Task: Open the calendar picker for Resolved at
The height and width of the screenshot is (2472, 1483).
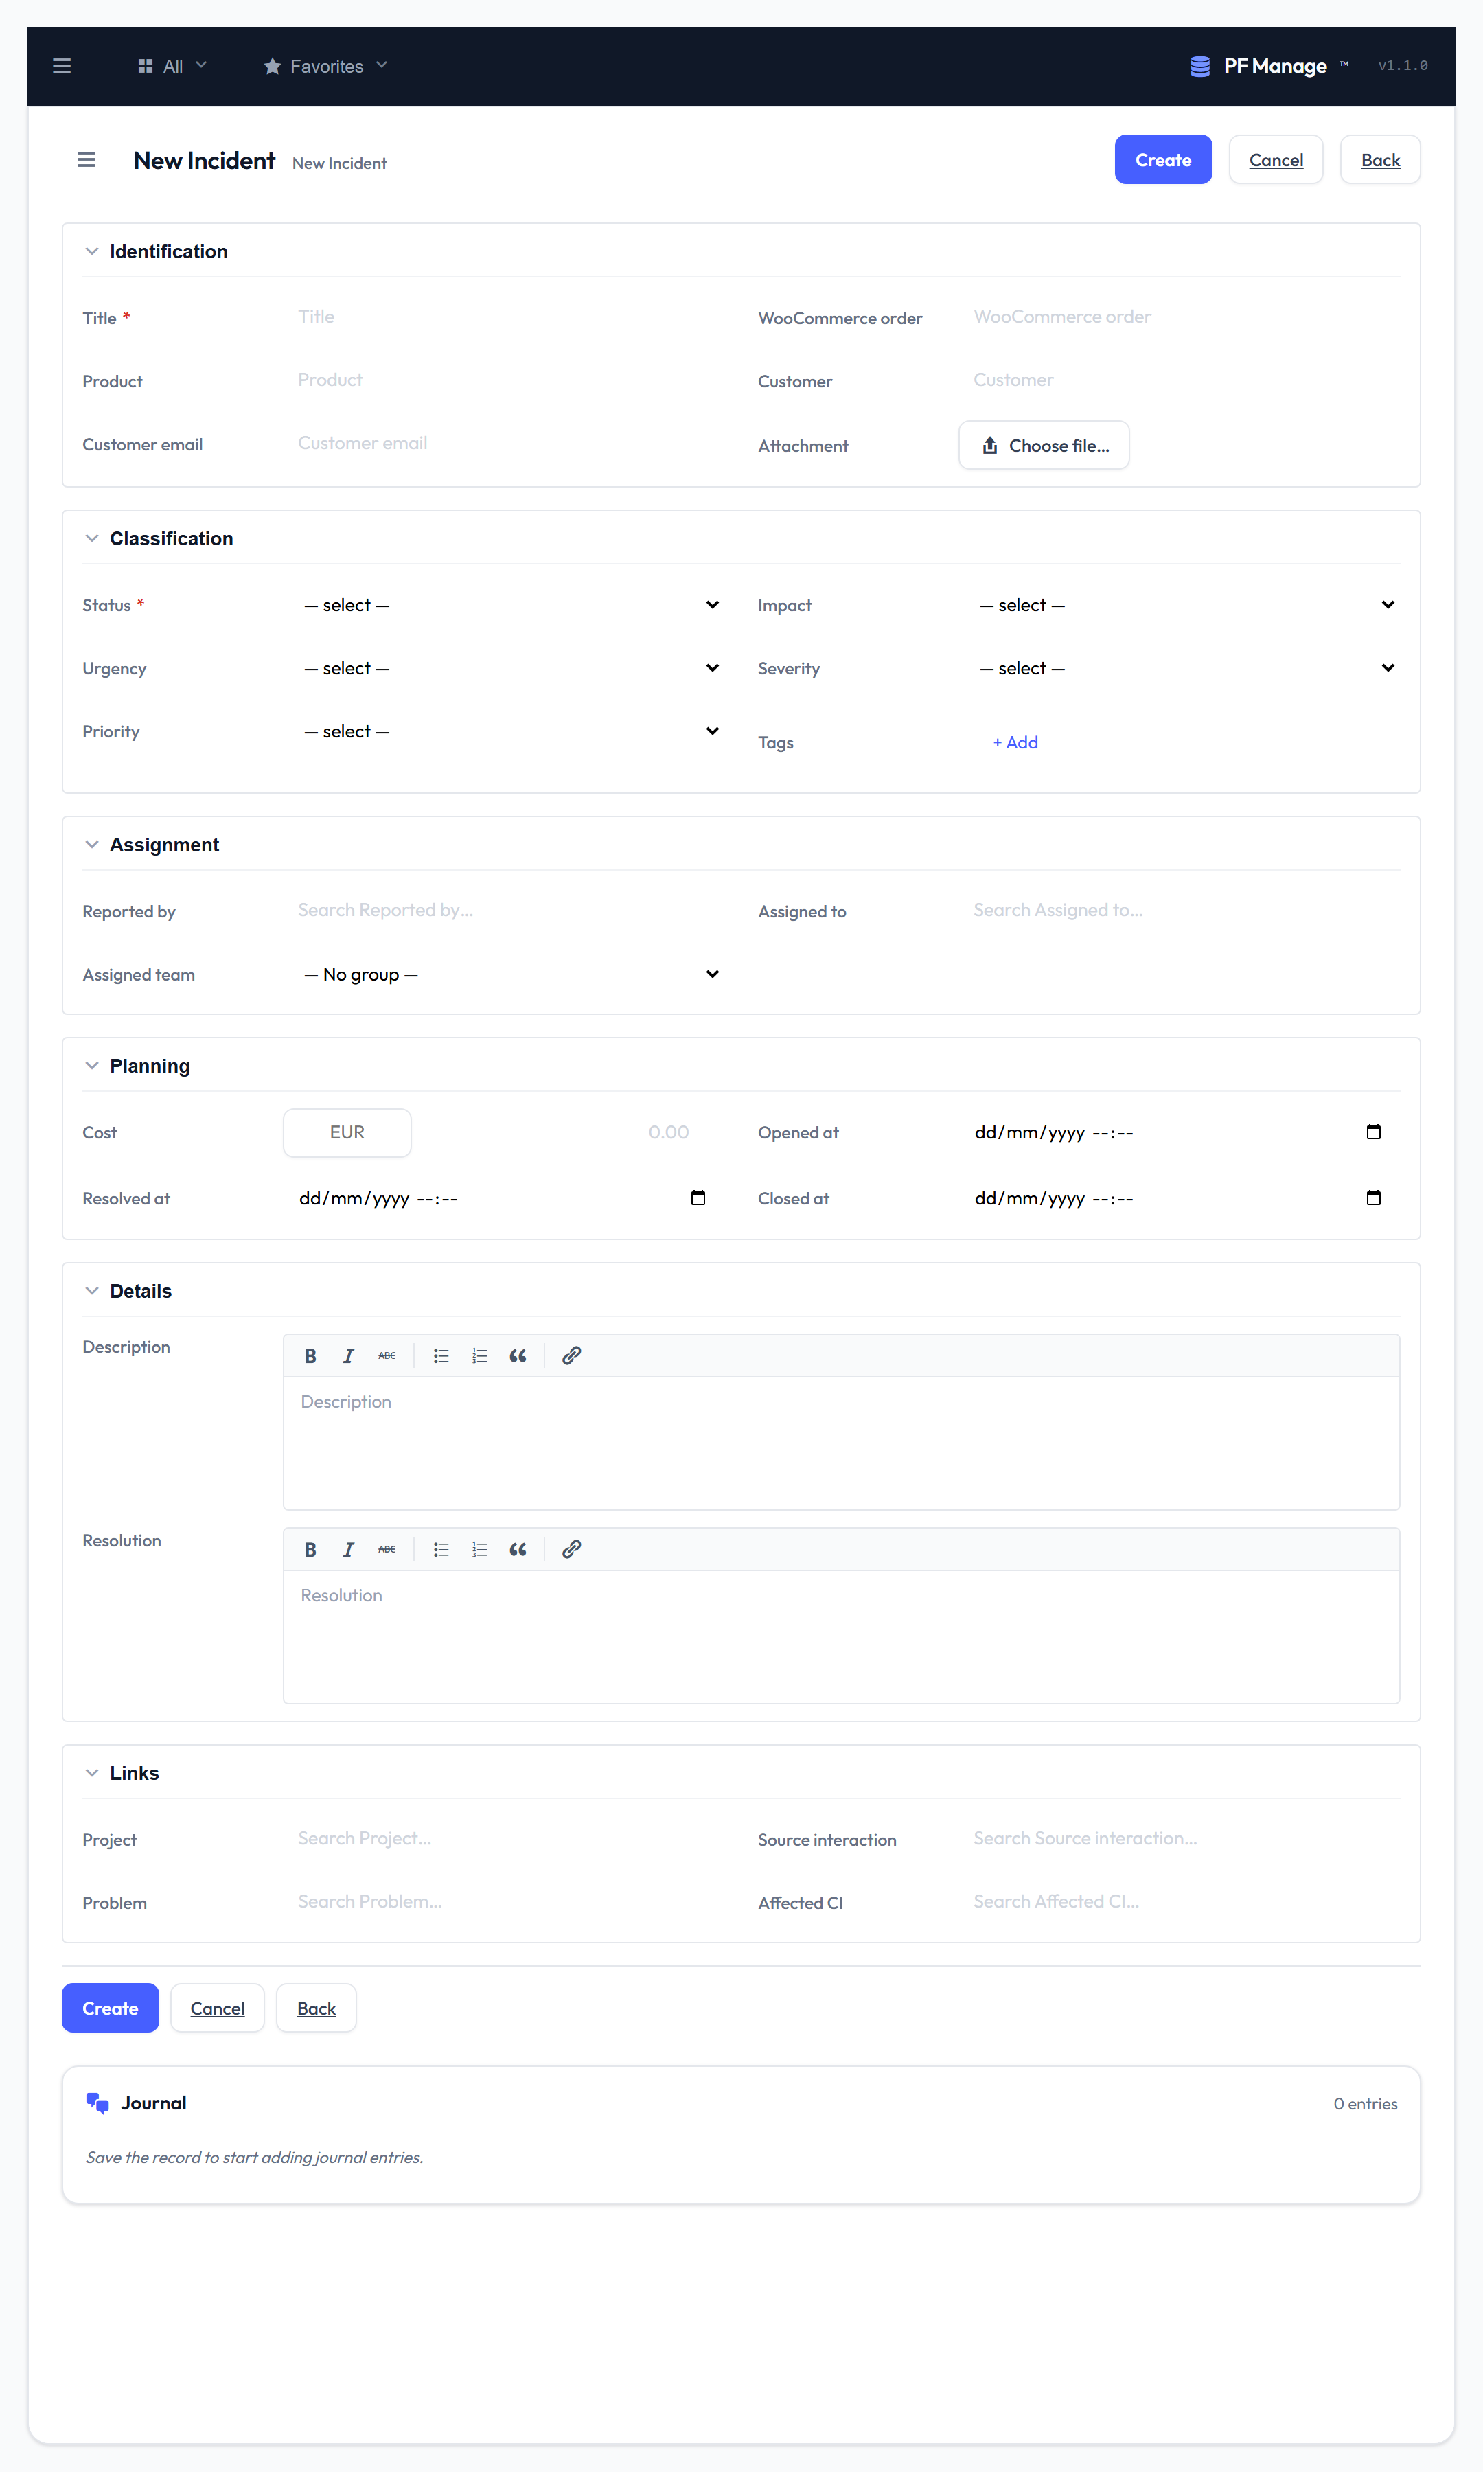Action: [698, 1198]
